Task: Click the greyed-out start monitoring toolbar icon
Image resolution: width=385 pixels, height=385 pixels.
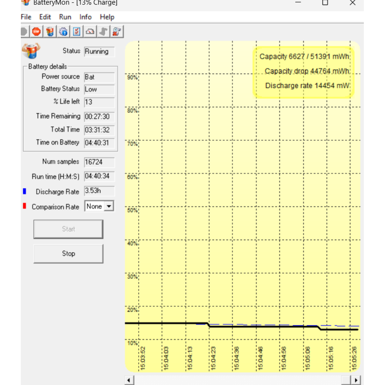Action: click(x=25, y=32)
